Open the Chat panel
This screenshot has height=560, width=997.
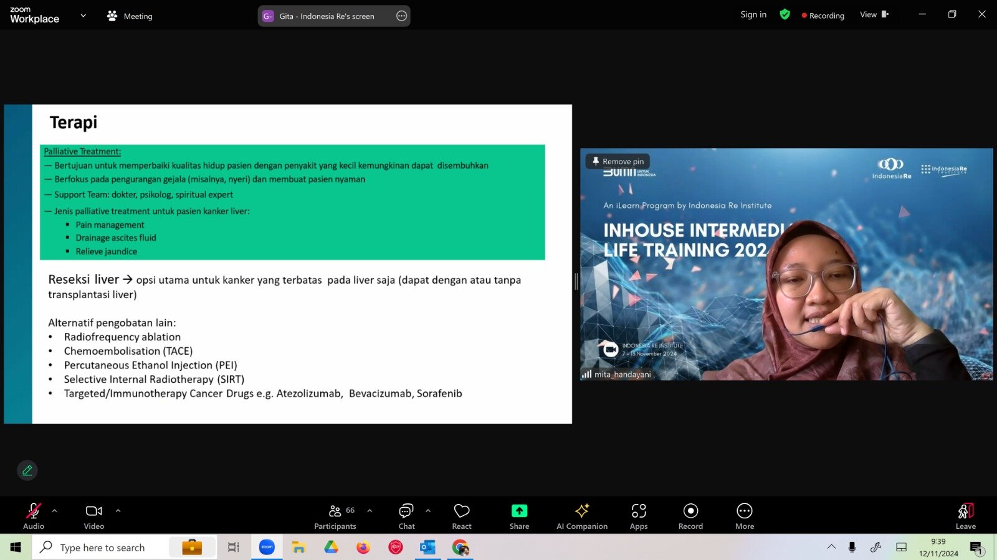tap(406, 516)
